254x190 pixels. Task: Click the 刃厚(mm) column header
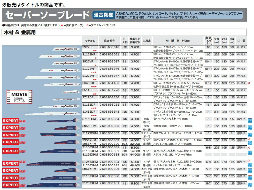(232, 41)
